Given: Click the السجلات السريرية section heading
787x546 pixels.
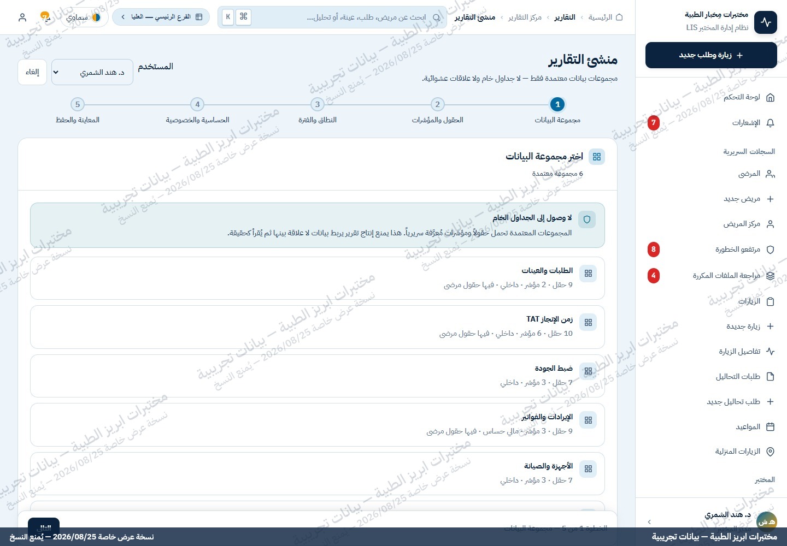Looking at the screenshot, I should (x=749, y=152).
